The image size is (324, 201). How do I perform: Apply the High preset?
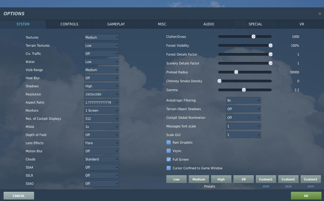(x=221, y=179)
